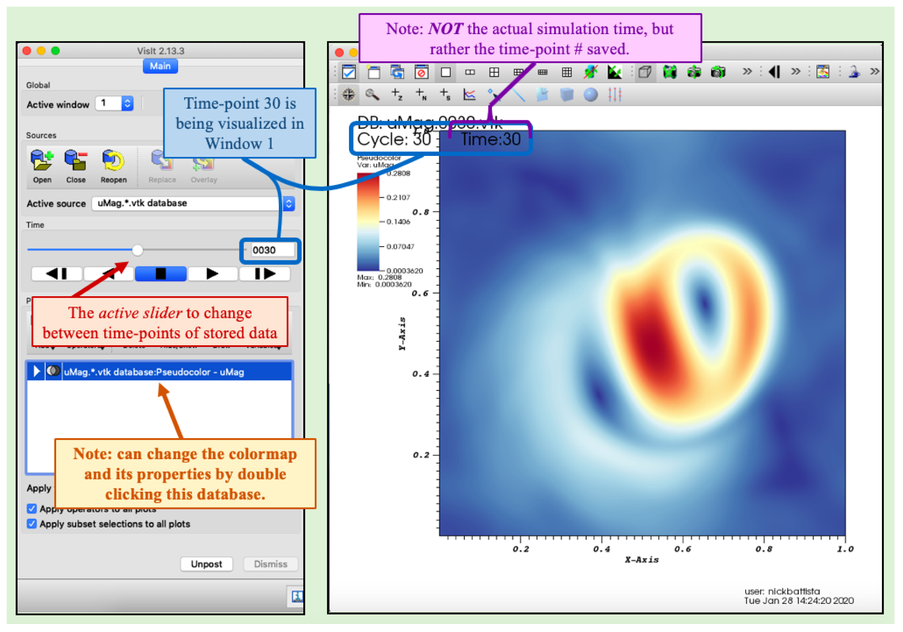Uncheck Apply subset selections to all plots

pos(32,524)
